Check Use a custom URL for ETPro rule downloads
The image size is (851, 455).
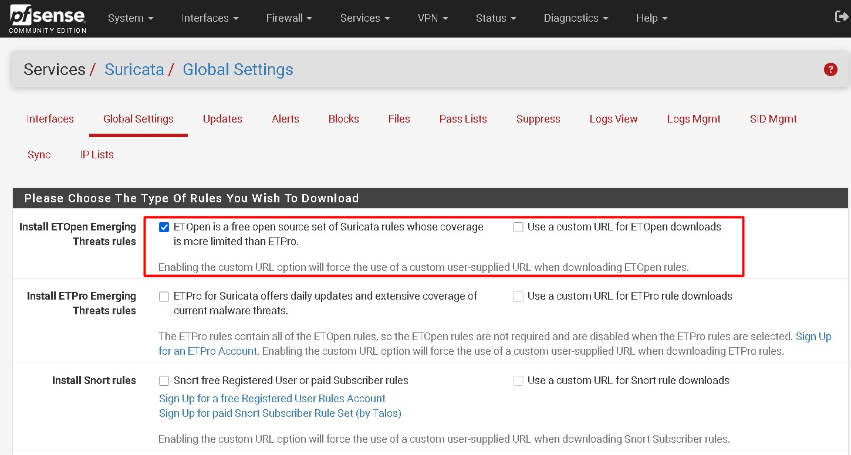pyautogui.click(x=518, y=296)
